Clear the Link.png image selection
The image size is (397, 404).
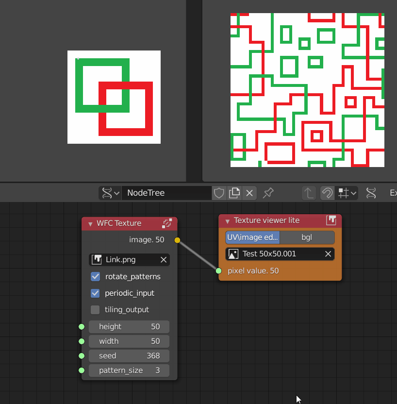(164, 260)
